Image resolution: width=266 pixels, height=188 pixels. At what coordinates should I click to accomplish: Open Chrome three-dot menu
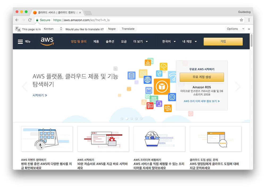pos(249,20)
